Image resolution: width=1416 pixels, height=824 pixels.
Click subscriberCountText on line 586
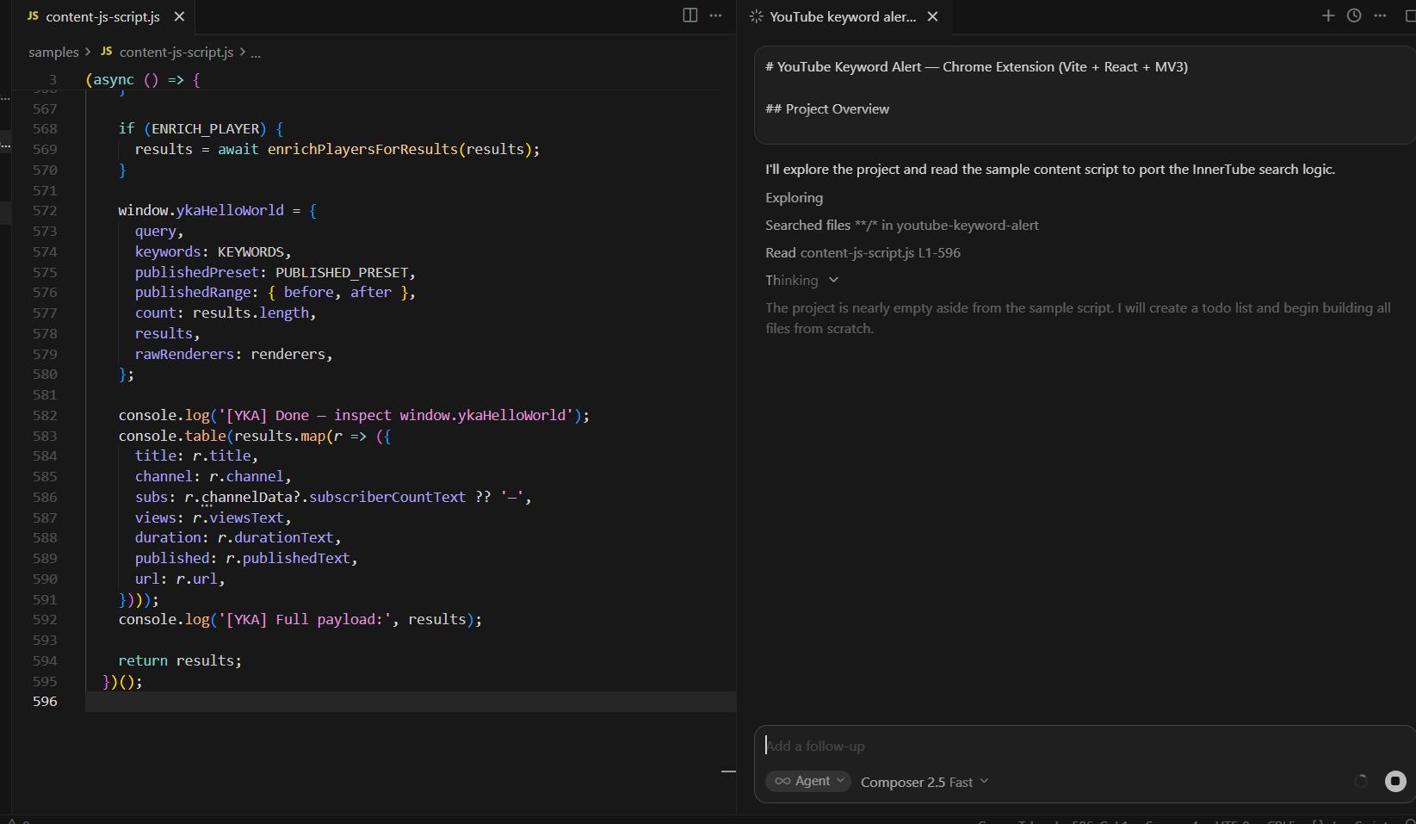click(x=387, y=497)
